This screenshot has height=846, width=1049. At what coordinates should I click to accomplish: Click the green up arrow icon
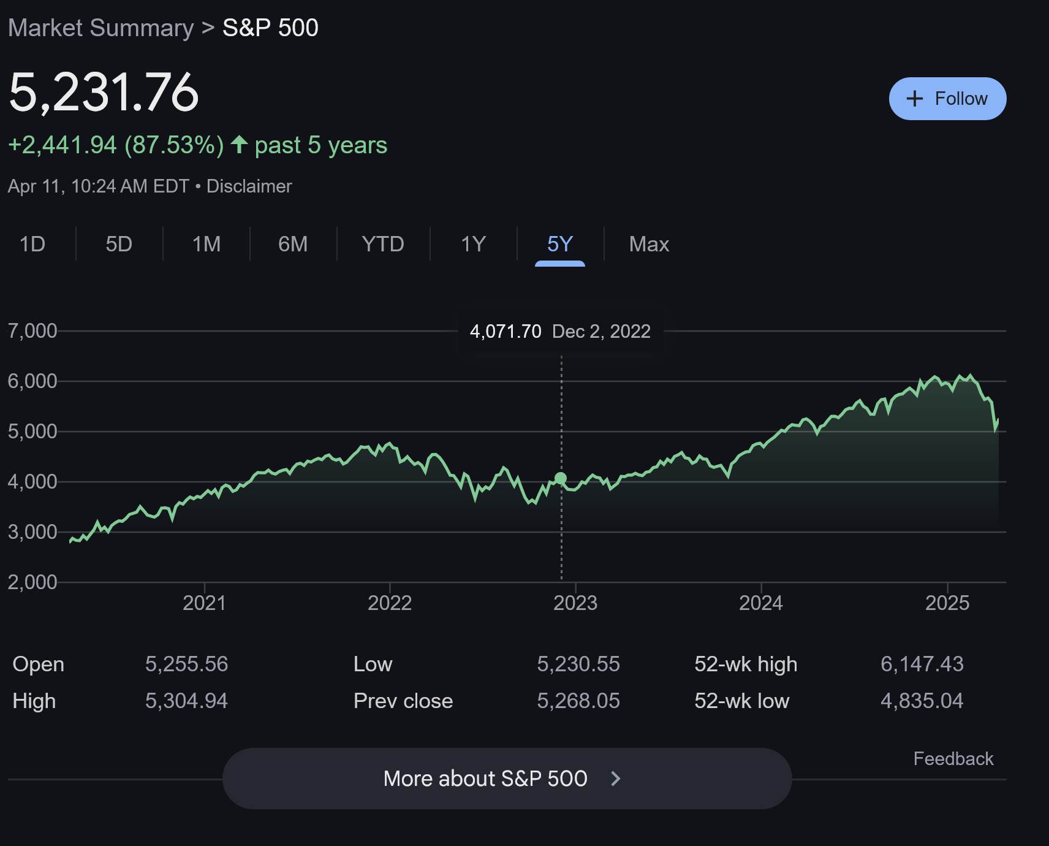click(x=239, y=145)
